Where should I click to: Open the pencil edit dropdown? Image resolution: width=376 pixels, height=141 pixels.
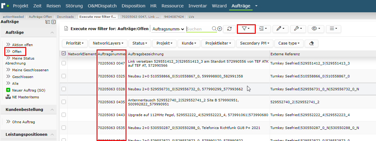click(280, 29)
